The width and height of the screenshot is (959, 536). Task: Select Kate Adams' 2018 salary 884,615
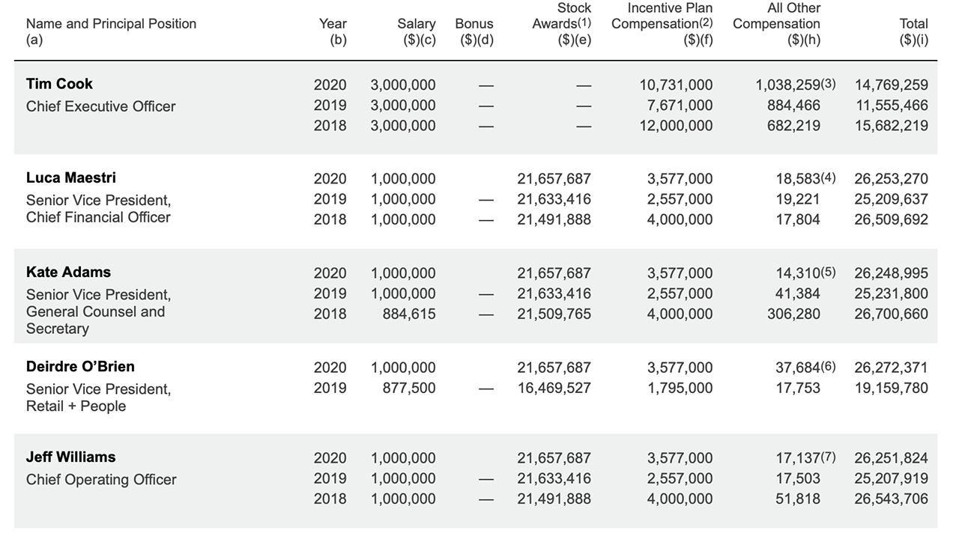point(408,314)
